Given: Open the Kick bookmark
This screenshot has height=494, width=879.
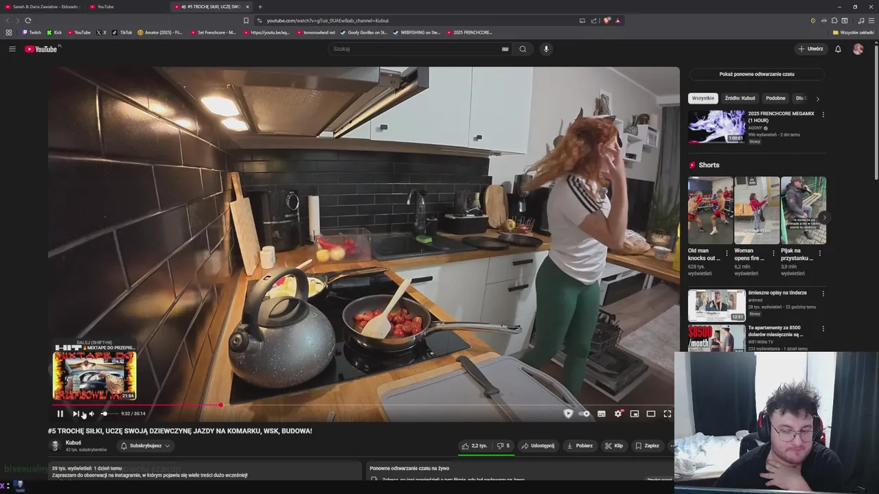Looking at the screenshot, I should coord(54,32).
